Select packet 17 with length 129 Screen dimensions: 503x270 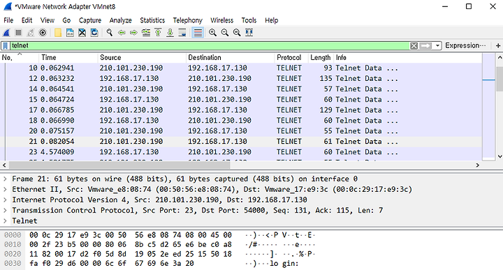pyautogui.click(x=241, y=110)
